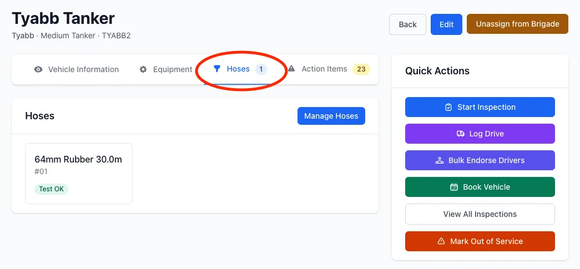The height and width of the screenshot is (269, 580).
Task: Open the Equipment tab
Action: [x=166, y=69]
